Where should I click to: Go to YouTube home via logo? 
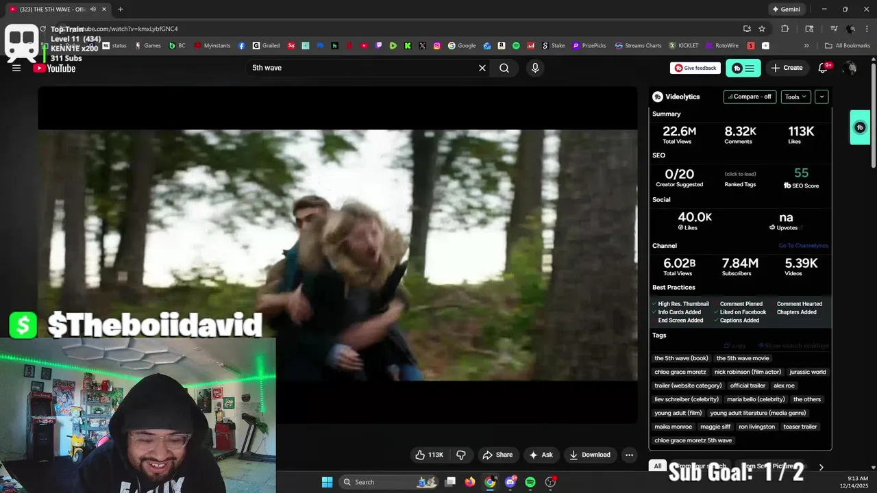pos(54,68)
